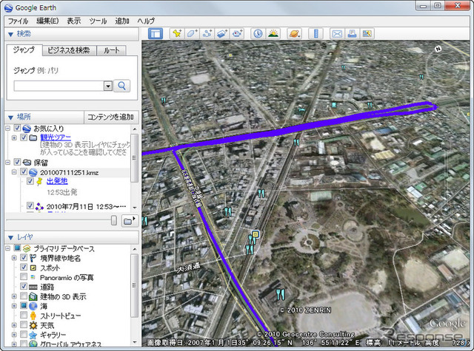Uncheck the 201007111251.kmz checkbox
The width and height of the screenshot is (474, 351).
pyautogui.click(x=24, y=172)
